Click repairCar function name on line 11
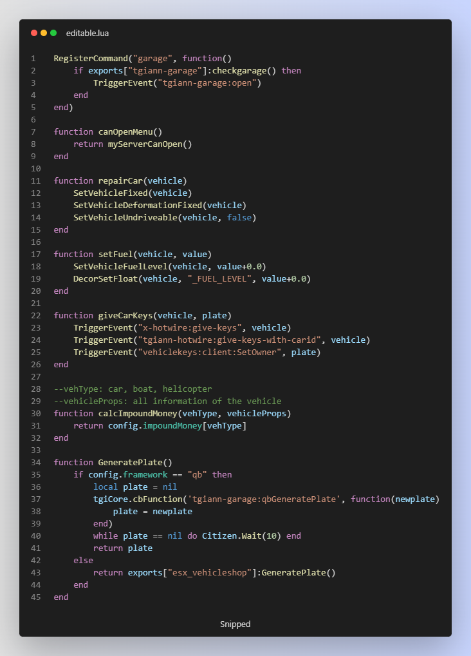This screenshot has height=656, width=471. click(x=120, y=180)
